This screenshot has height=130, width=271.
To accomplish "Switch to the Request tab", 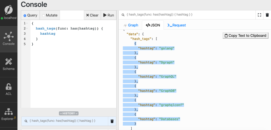I will click(x=176, y=25).
